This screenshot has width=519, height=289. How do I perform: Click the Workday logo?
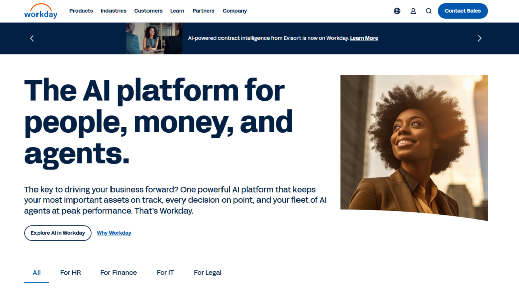[x=41, y=11]
